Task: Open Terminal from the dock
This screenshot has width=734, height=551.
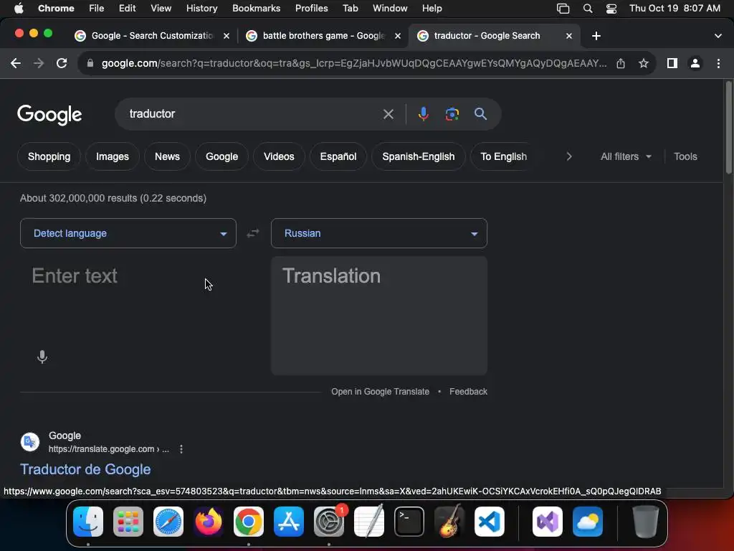Action: coord(409,522)
